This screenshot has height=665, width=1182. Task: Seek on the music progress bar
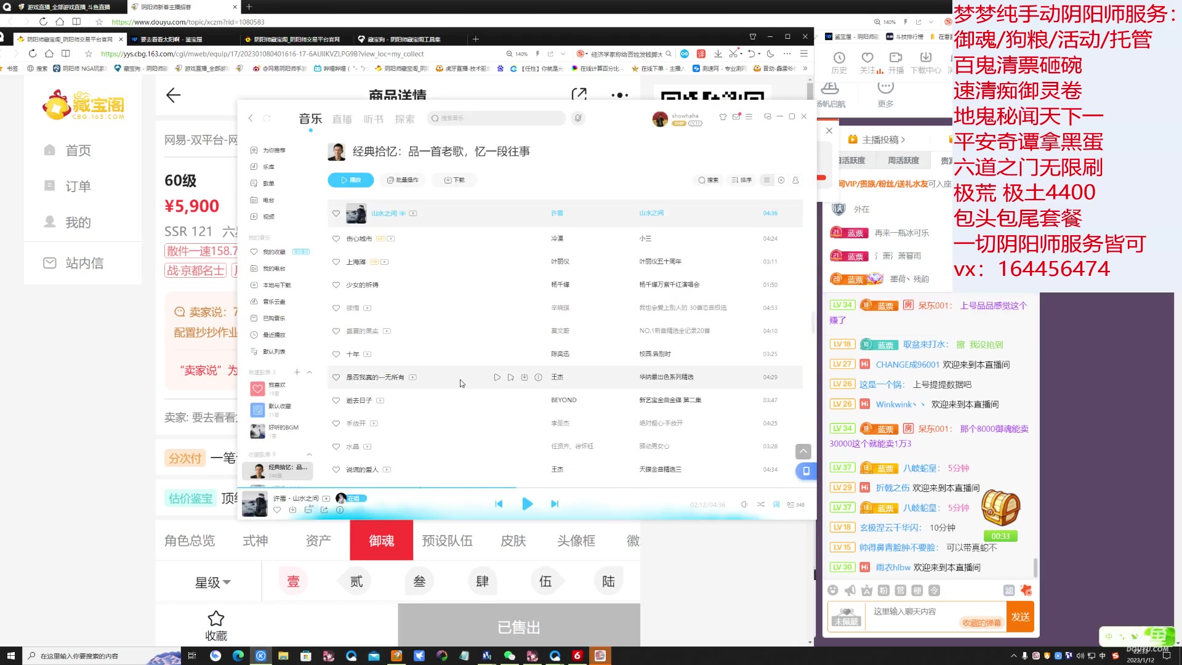tap(526, 488)
